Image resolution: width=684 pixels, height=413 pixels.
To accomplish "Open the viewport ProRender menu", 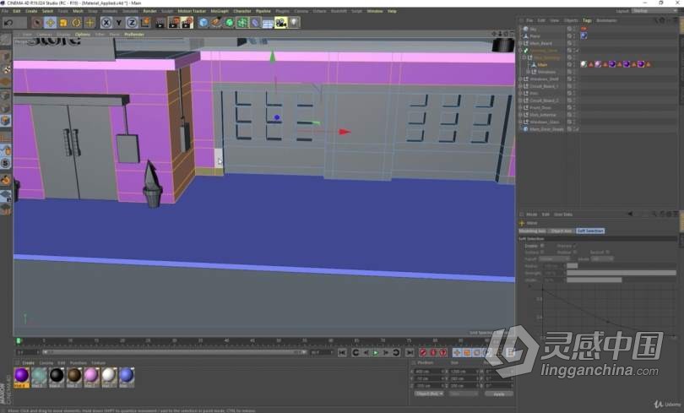I will (x=134, y=34).
